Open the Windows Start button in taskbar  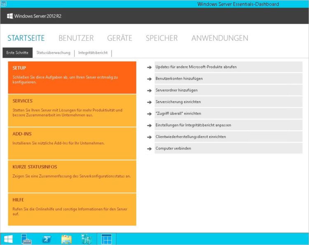point(8,239)
